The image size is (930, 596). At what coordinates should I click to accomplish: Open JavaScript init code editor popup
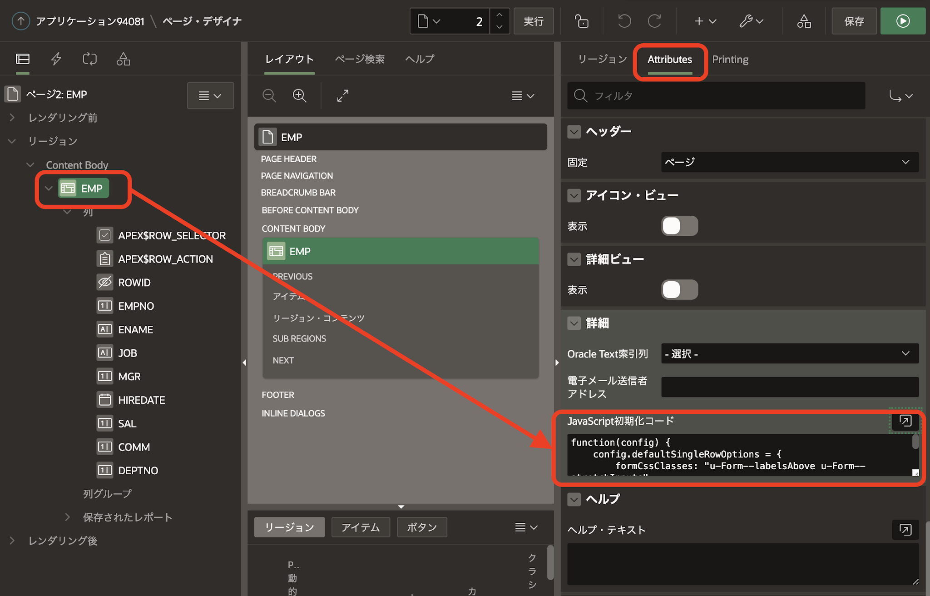905,421
